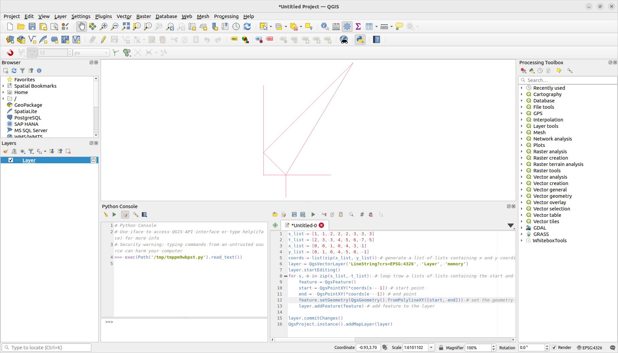Toggle the Processing Toolbox gear icon
The width and height of the screenshot is (618, 353).
(x=347, y=26)
